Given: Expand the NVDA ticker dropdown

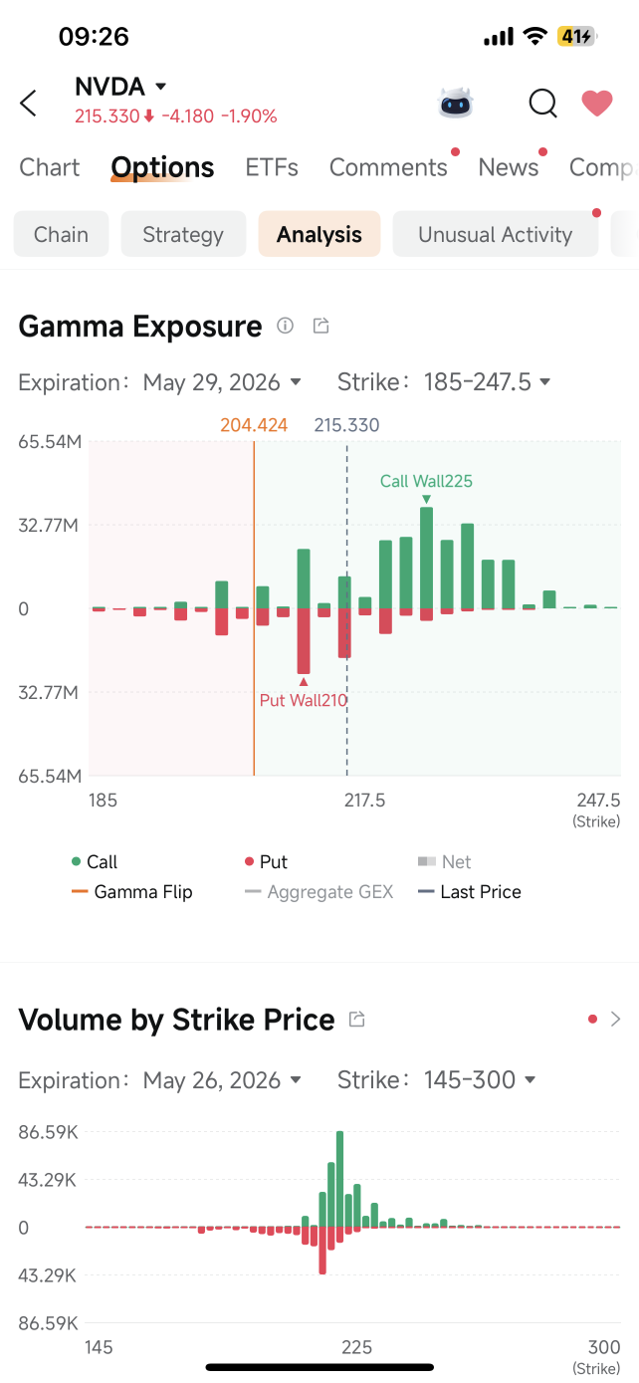Looking at the screenshot, I should [x=161, y=87].
